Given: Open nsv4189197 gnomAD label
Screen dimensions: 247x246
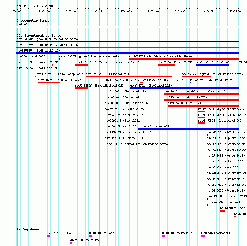Looking at the screenshot, I should [x=137, y=144].
